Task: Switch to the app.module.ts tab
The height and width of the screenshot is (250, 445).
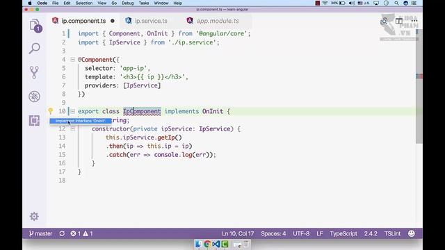Action: (x=218, y=21)
